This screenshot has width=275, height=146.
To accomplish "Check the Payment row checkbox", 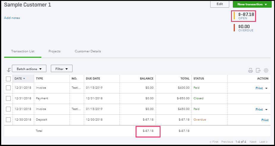I will click(8, 98).
